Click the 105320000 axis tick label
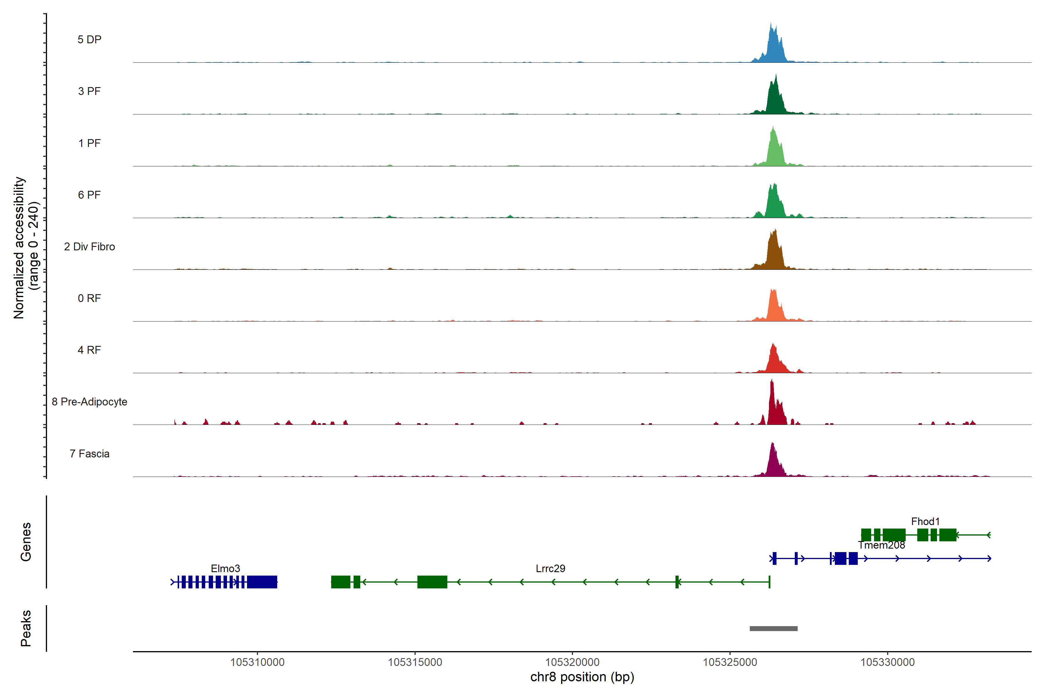Image resolution: width=1045 pixels, height=697 pixels. [572, 662]
